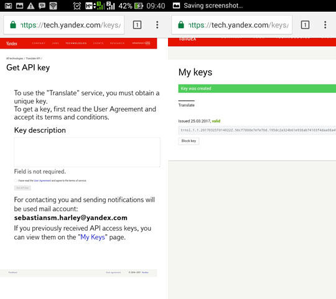The image size is (336, 299).
Task: Click inside the Key description text area
Action: 87,152
